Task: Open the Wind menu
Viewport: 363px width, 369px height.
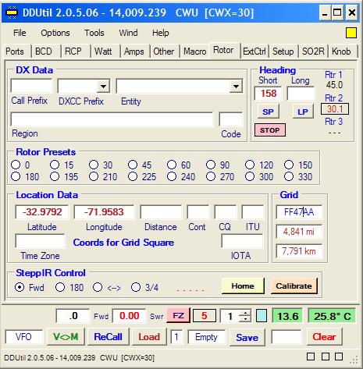Action: point(128,33)
